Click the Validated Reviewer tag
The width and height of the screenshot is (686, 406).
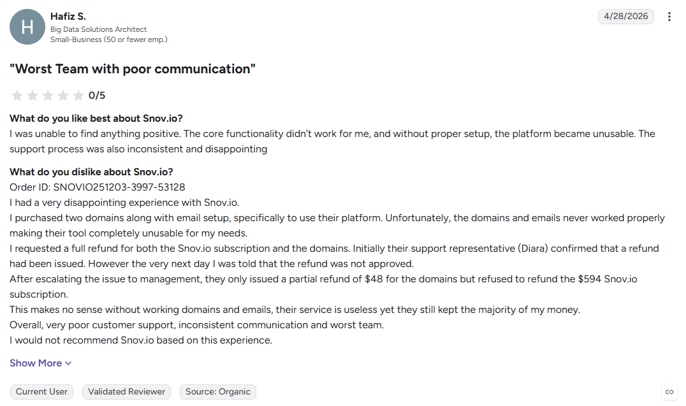coord(126,391)
